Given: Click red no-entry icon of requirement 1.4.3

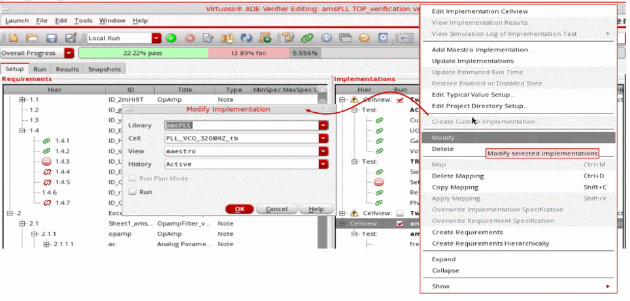Looking at the screenshot, I should (x=46, y=162).
